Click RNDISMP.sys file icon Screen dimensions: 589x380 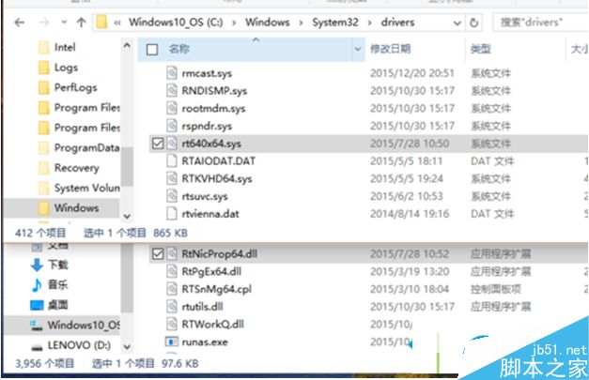pos(172,90)
